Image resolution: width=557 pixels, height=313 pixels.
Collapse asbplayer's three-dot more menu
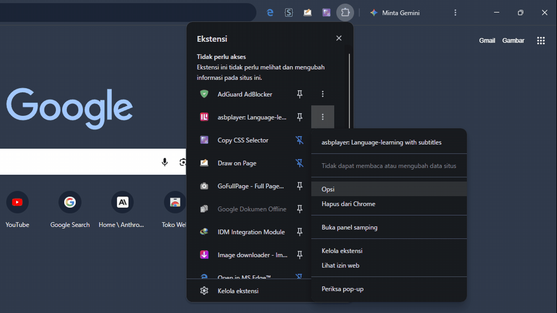(x=323, y=117)
